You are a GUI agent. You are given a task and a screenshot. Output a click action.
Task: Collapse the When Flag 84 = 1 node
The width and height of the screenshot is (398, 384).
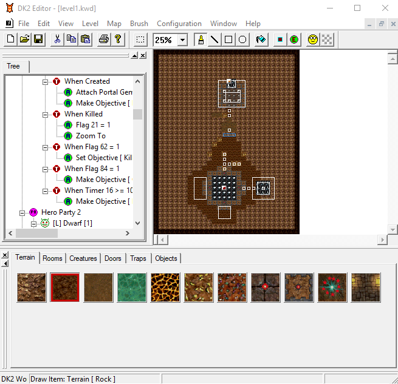[x=45, y=169]
